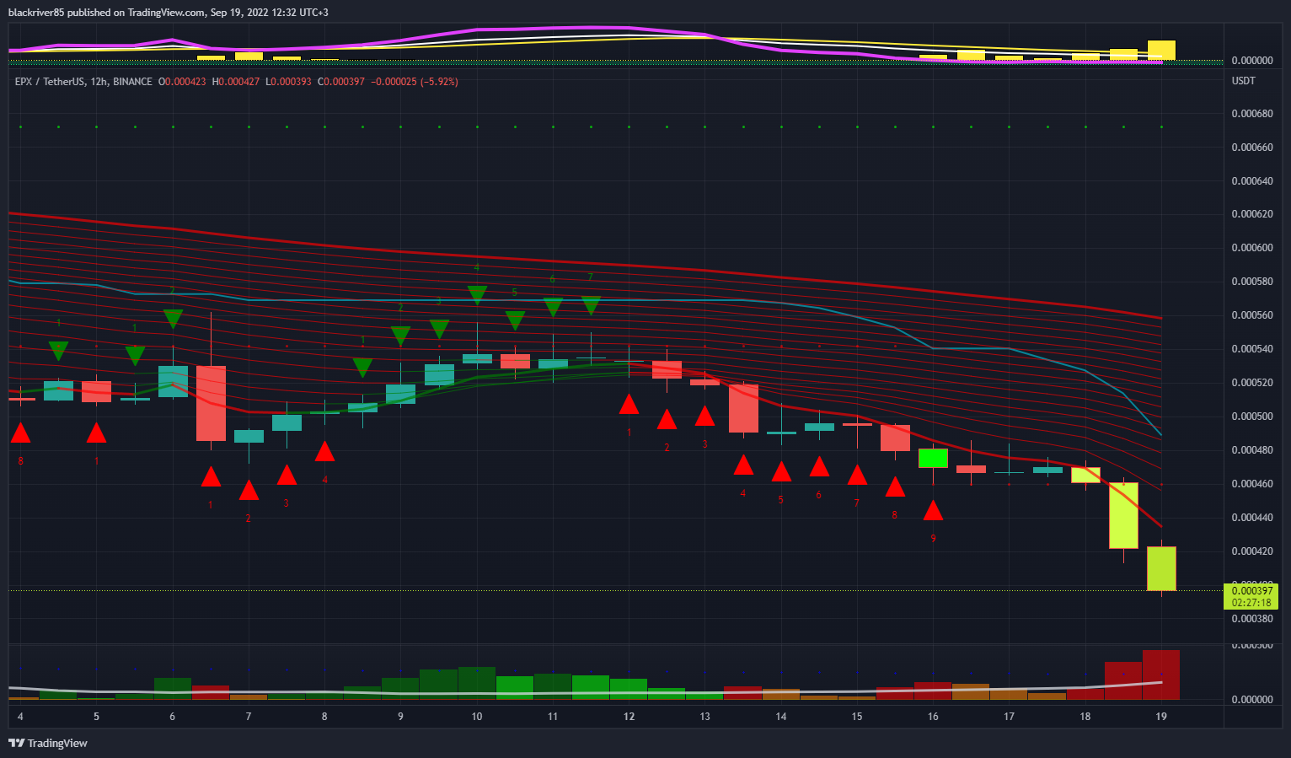The height and width of the screenshot is (758, 1291).
Task: Click the 0.000460 price axis label
Action: 1252,484
